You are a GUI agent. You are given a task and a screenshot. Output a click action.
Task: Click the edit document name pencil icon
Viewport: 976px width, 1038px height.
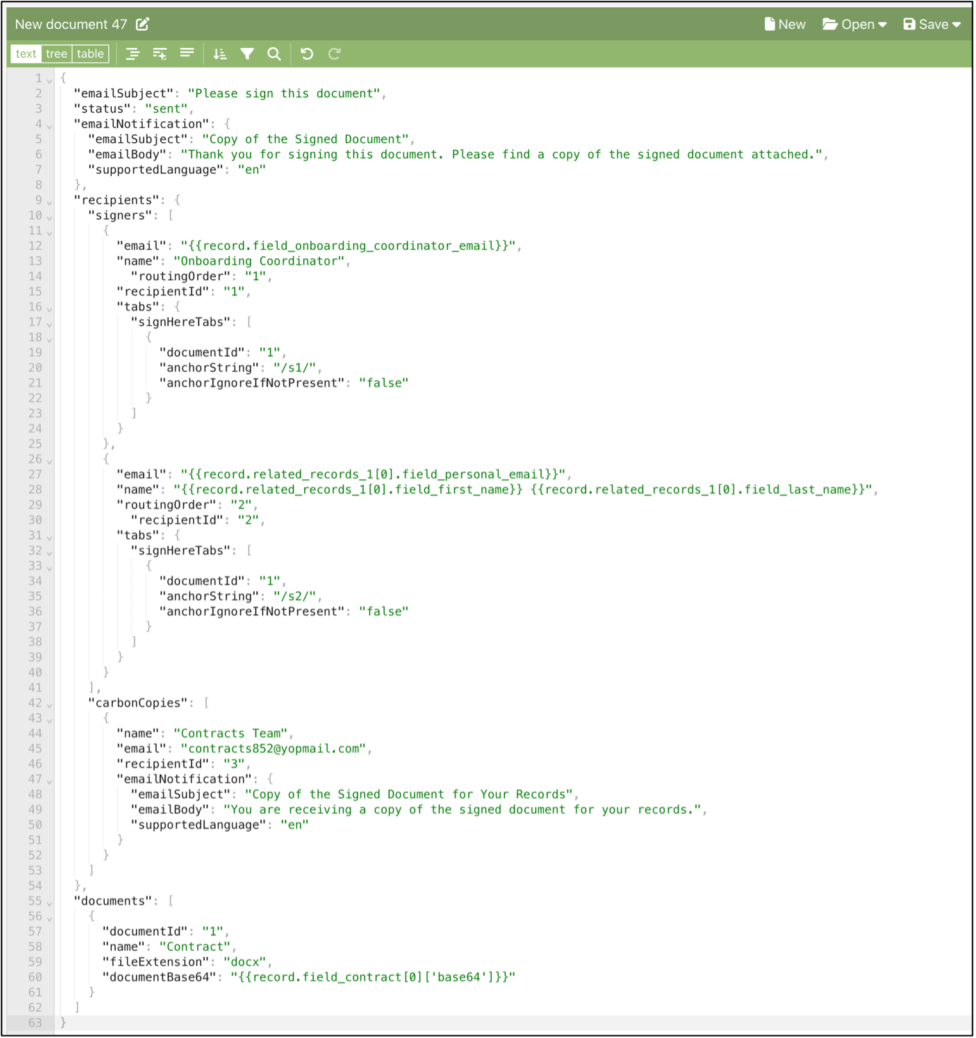pyautogui.click(x=143, y=24)
